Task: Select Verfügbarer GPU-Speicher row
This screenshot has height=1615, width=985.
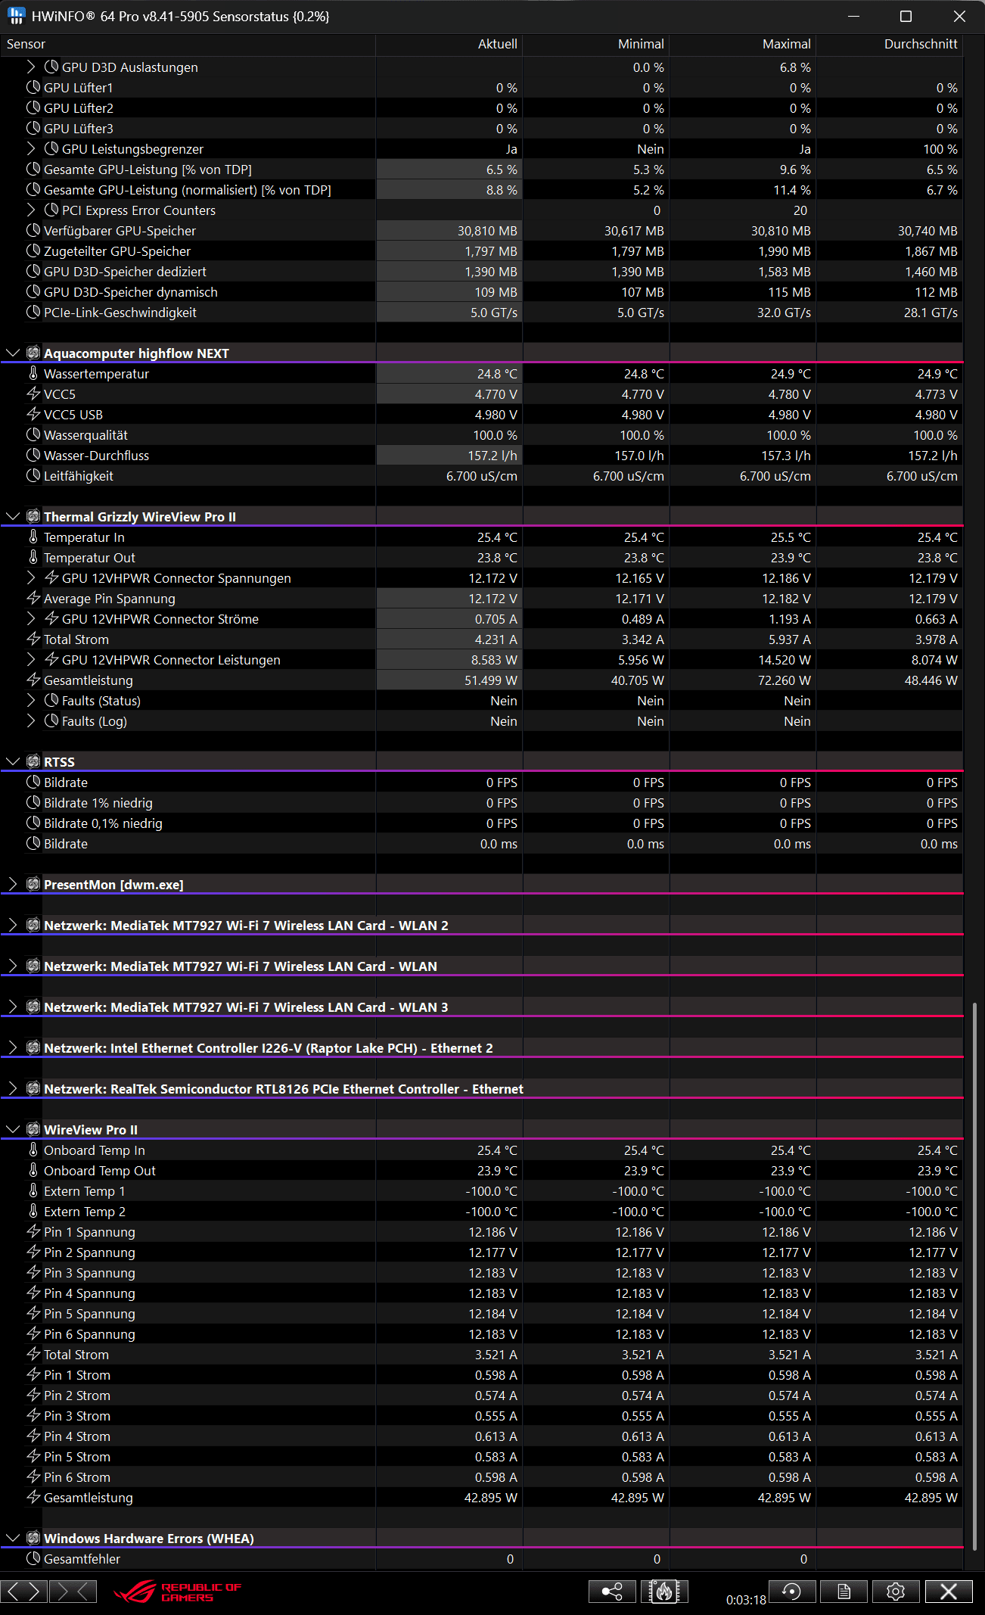Action: point(481,230)
